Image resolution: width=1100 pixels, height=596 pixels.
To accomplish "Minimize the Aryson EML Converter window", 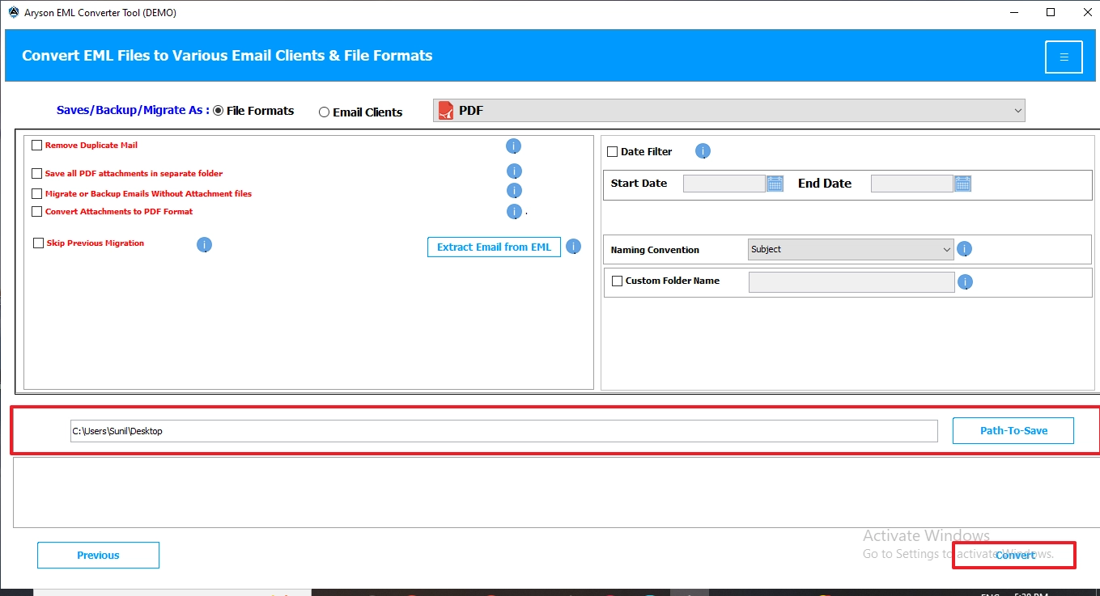I will click(x=1015, y=12).
